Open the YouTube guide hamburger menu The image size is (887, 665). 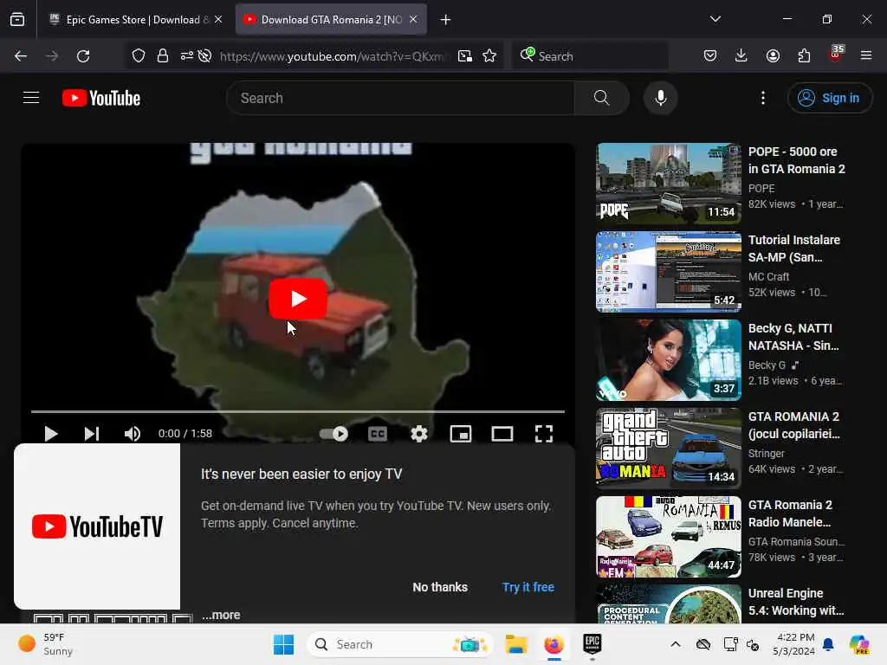31,98
